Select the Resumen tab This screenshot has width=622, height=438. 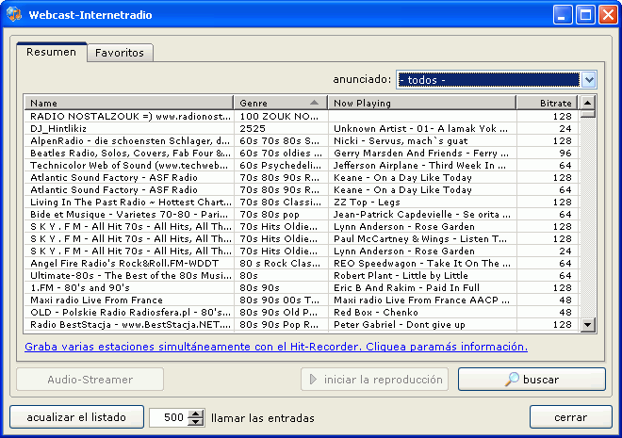pyautogui.click(x=52, y=52)
